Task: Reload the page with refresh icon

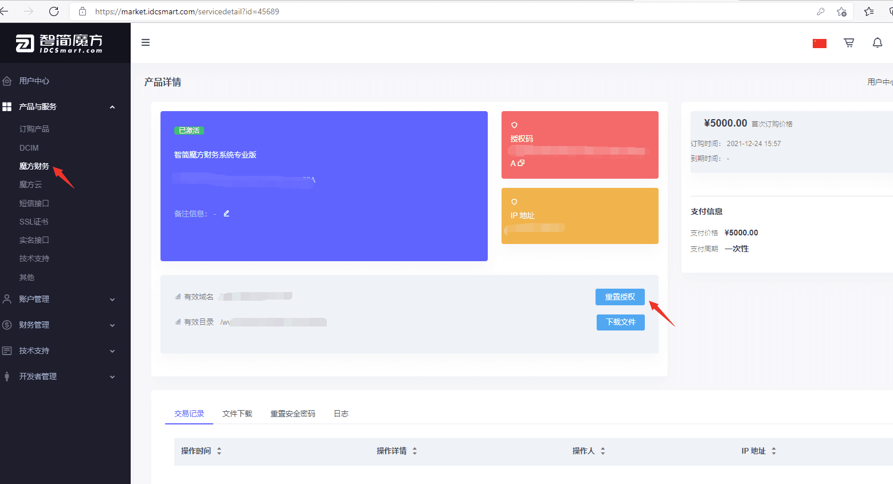Action: 54,11
